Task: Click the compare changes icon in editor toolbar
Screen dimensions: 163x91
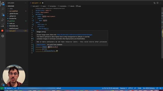Action: (155, 3)
